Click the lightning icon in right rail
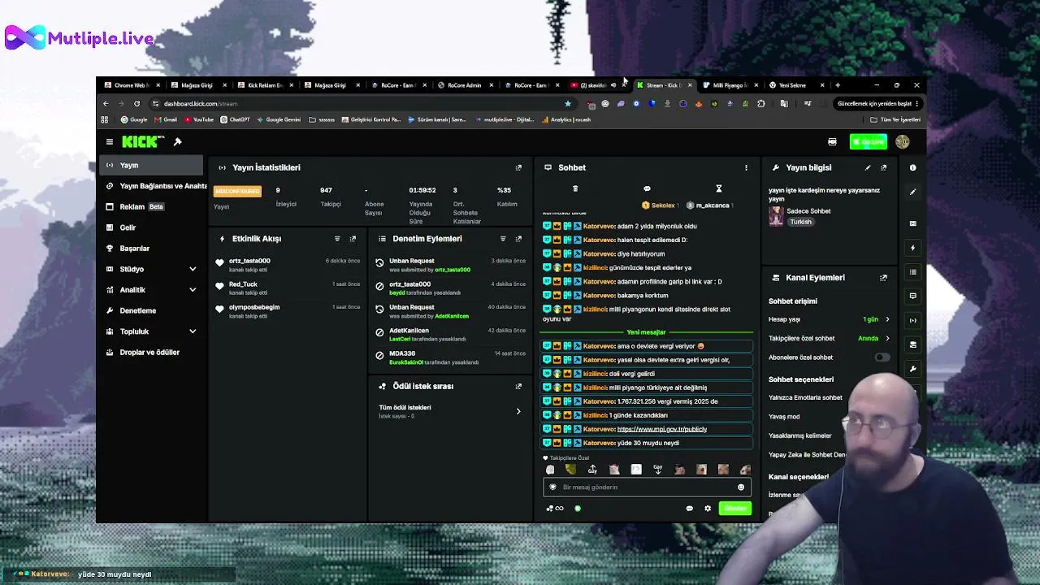Viewport: 1040px width, 585px height. click(912, 248)
